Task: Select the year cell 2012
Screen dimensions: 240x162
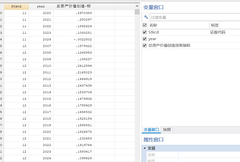Action: (x=41, y=79)
